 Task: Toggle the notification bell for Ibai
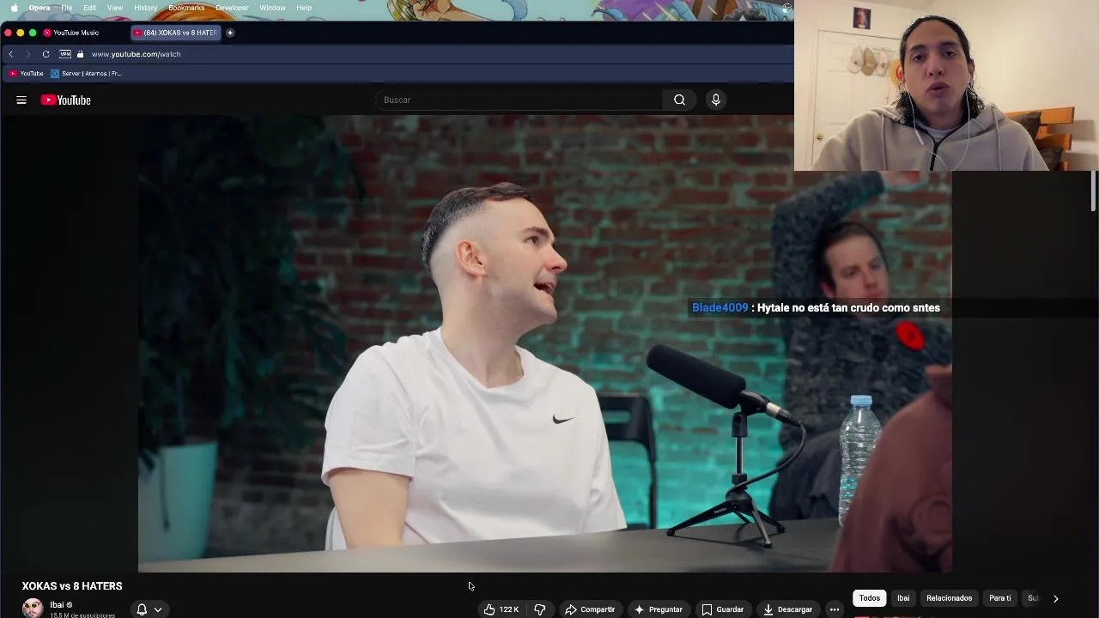(x=142, y=609)
